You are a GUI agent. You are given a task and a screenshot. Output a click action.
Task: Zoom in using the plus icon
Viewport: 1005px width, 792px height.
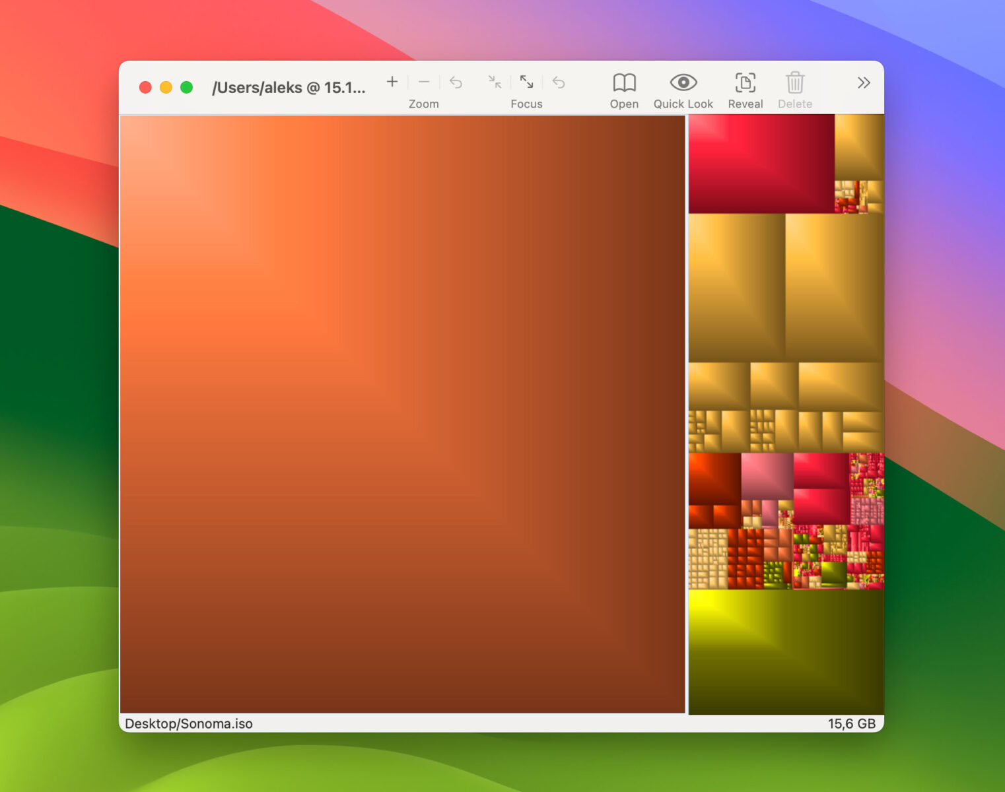point(392,82)
